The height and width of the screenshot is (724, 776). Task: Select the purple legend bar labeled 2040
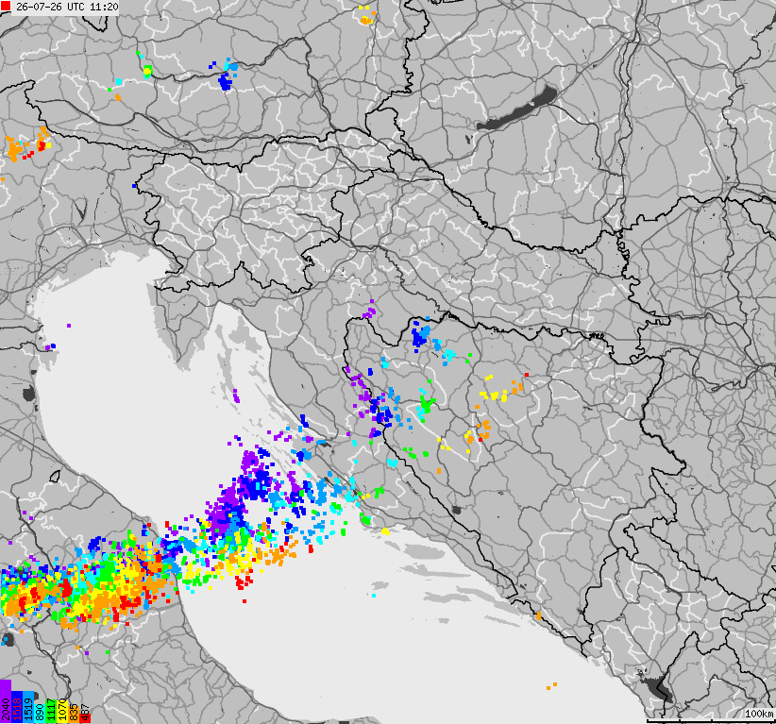click(6, 701)
